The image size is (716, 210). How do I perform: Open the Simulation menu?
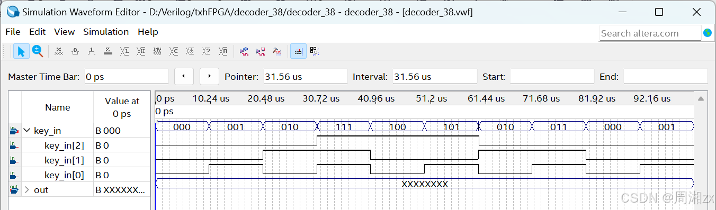(106, 32)
